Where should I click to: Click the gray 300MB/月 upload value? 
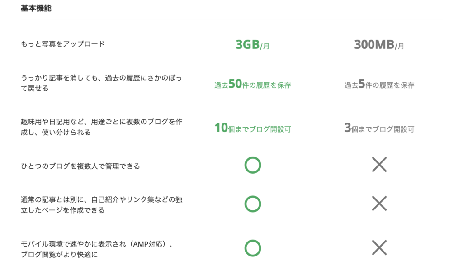[x=379, y=45]
